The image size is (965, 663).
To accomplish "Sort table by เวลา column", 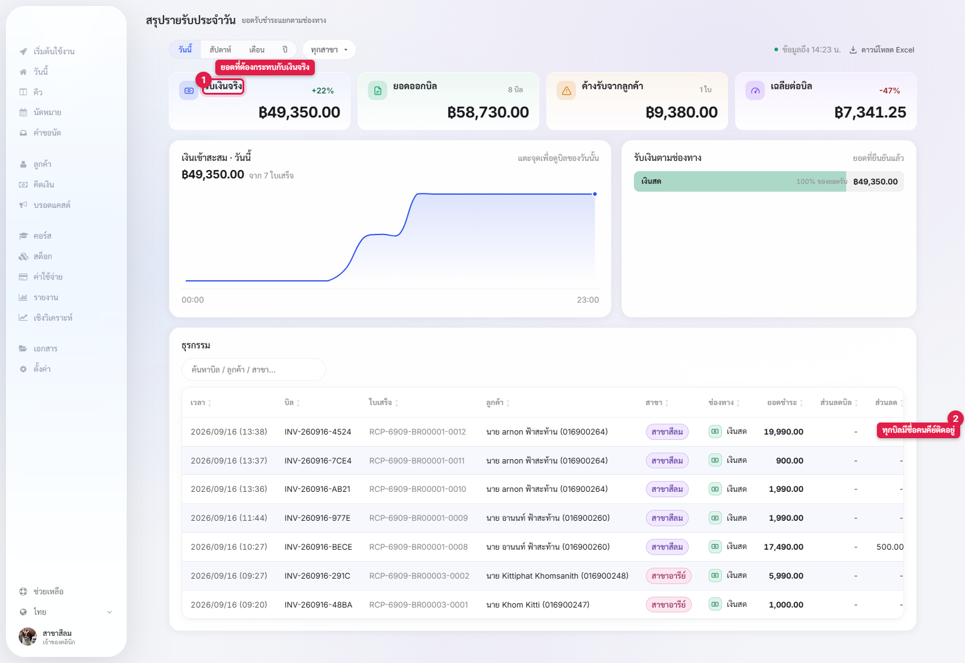I will click(201, 403).
